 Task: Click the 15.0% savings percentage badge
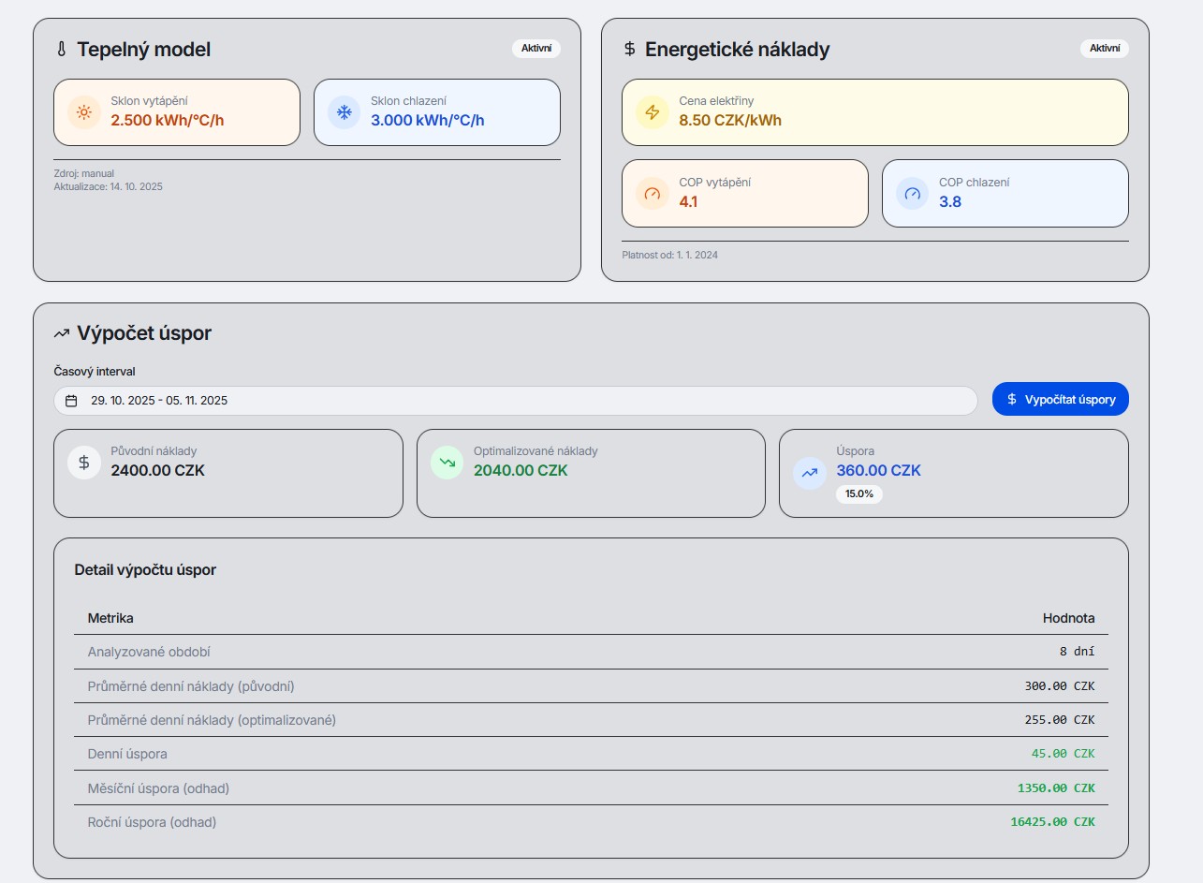point(858,493)
